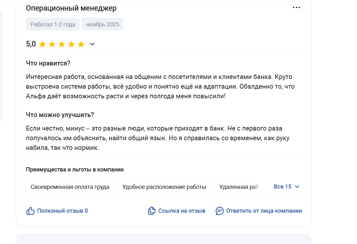Viewport: 357px width, 244px height.
Task: Click the third rating star
Action: 62,44
